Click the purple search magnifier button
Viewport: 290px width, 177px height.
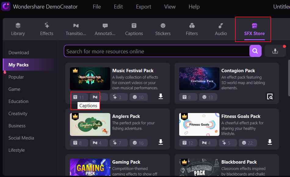pyautogui.click(x=256, y=51)
